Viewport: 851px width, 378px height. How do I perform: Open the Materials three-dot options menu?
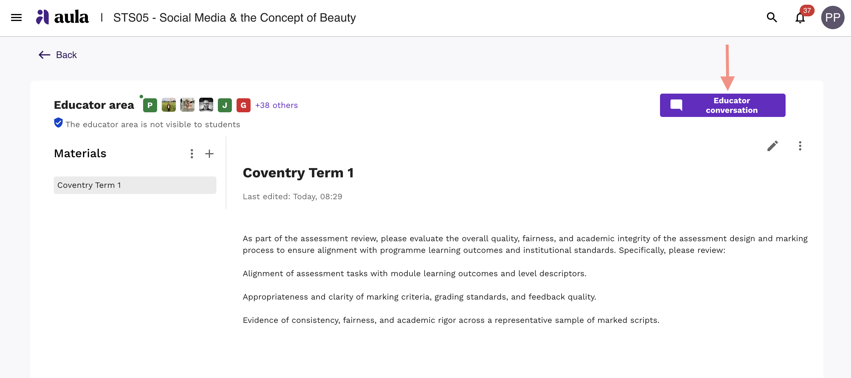(192, 154)
